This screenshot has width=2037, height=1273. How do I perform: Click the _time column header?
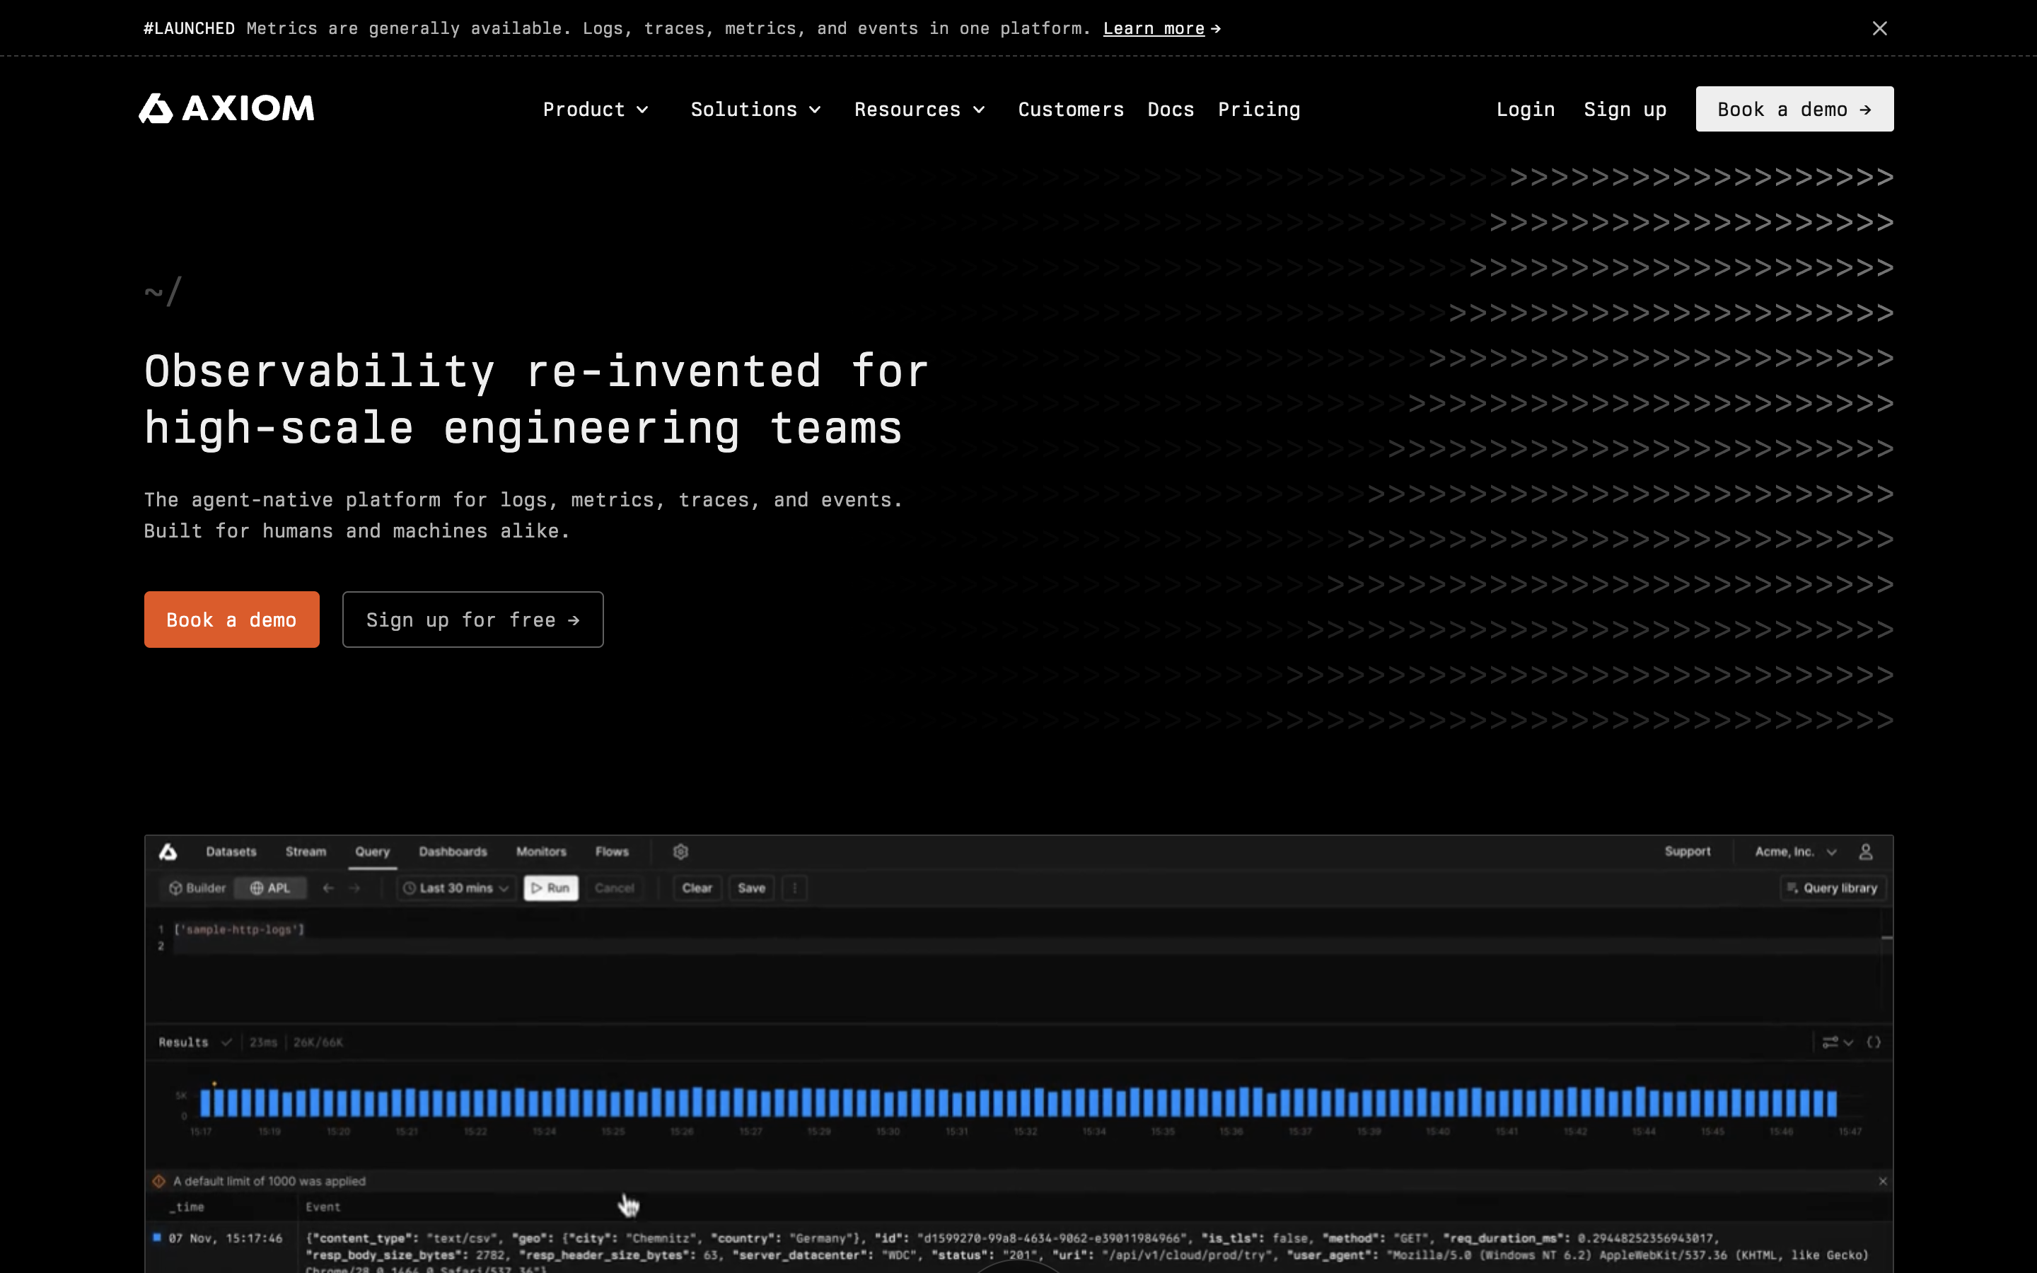pyautogui.click(x=187, y=1207)
